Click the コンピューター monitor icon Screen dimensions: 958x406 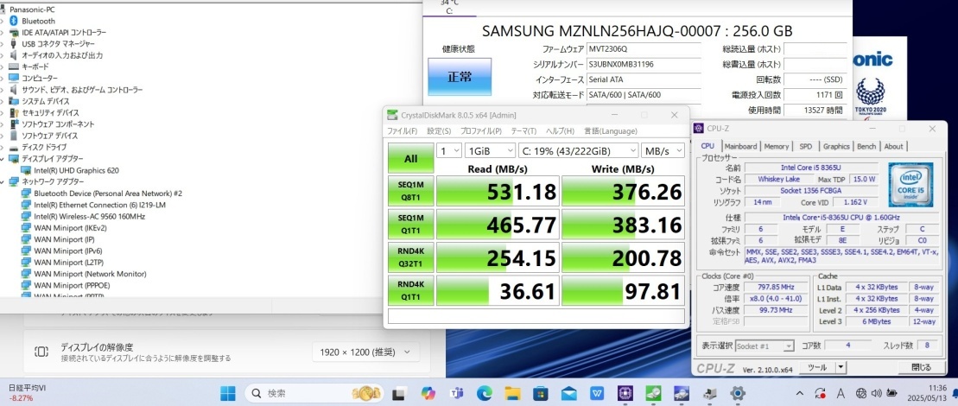point(14,78)
